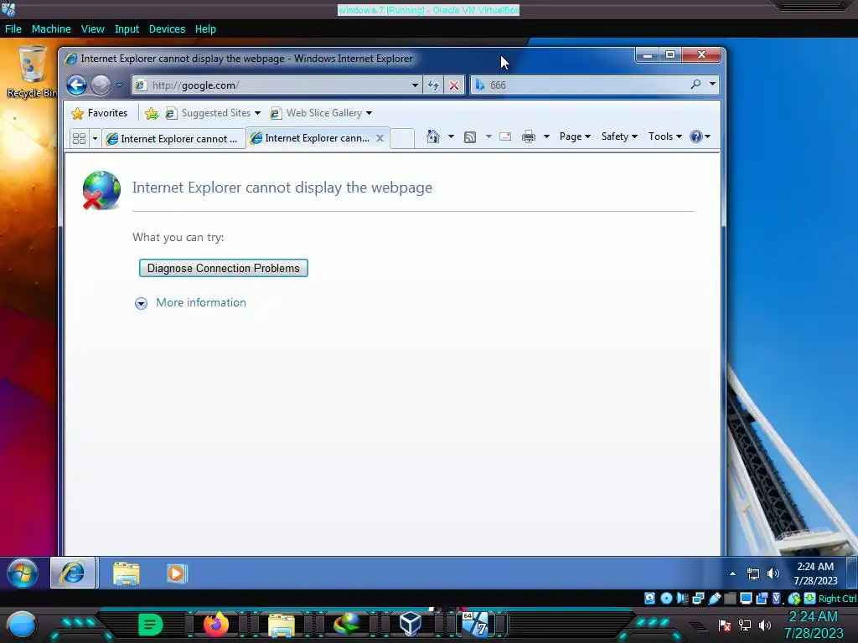This screenshot has height=643, width=858.
Task: Click the Bing search box containing 666
Action: pyautogui.click(x=580, y=85)
